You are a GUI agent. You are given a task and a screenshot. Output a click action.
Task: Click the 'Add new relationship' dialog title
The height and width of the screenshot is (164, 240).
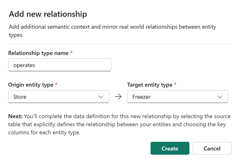48,14
